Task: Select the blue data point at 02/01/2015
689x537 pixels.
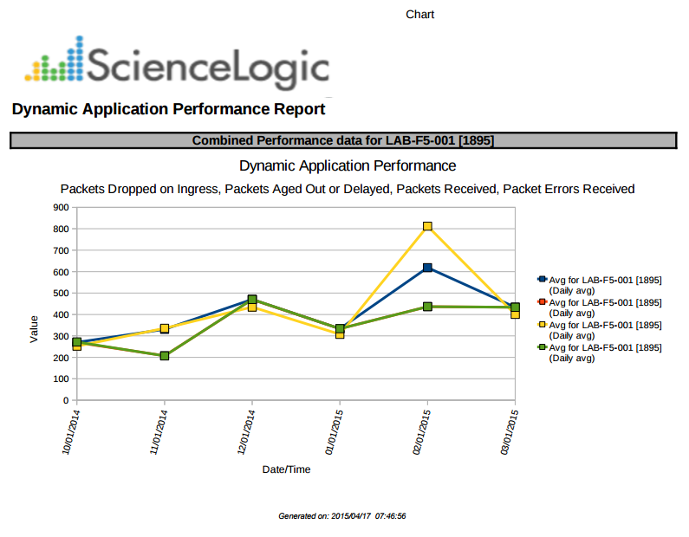Action: pyautogui.click(x=427, y=268)
